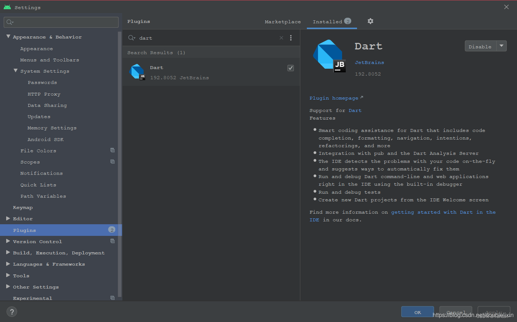Click the OK button
The image size is (517, 322).
(x=417, y=312)
